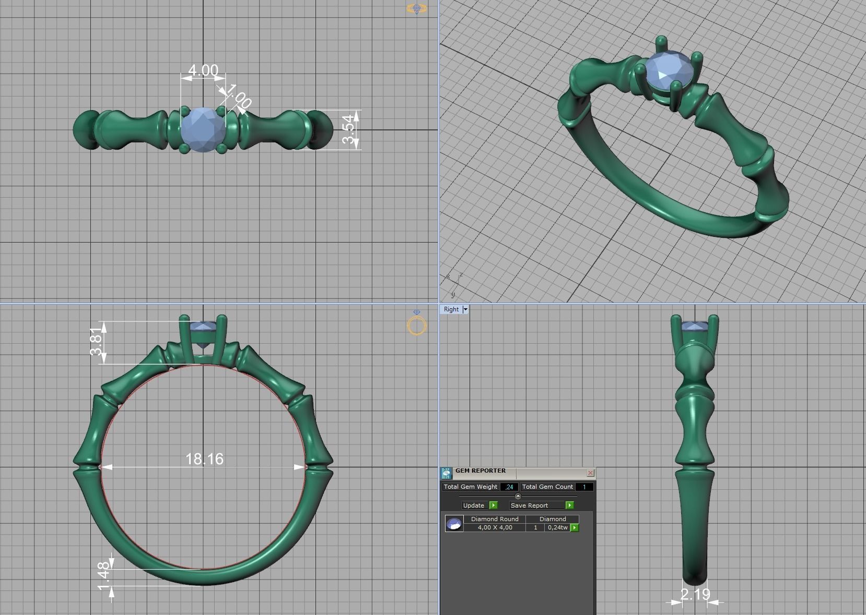This screenshot has height=615, width=866.
Task: Select the 4.00 gem diameter dimension
Action: click(203, 70)
